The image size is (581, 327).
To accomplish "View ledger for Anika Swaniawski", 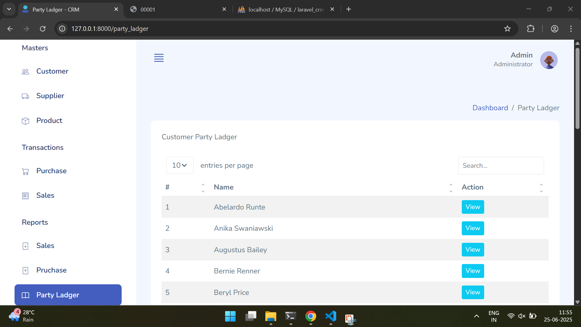I will click(473, 228).
